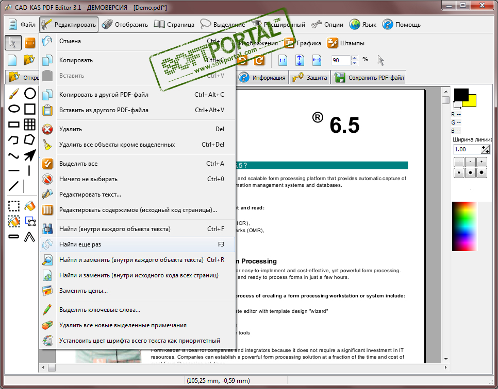This screenshot has width=498, height=389.
Task: Choose Вставить из другого PDF-файла
Action: [x=138, y=110]
